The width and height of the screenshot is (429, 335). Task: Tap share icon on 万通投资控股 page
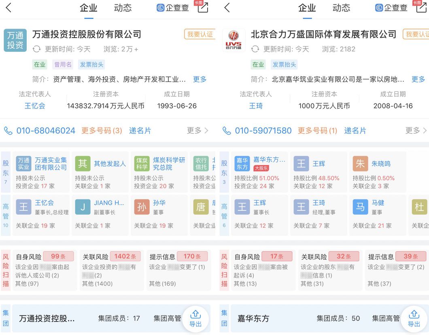coord(203,8)
